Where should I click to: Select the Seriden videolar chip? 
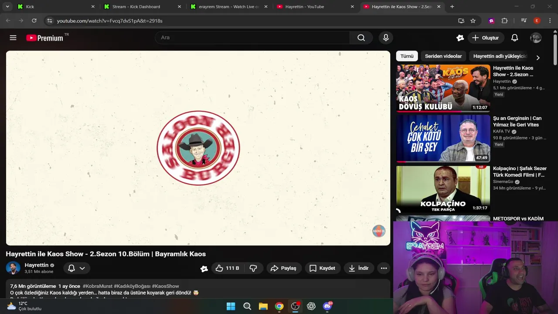[x=443, y=56]
